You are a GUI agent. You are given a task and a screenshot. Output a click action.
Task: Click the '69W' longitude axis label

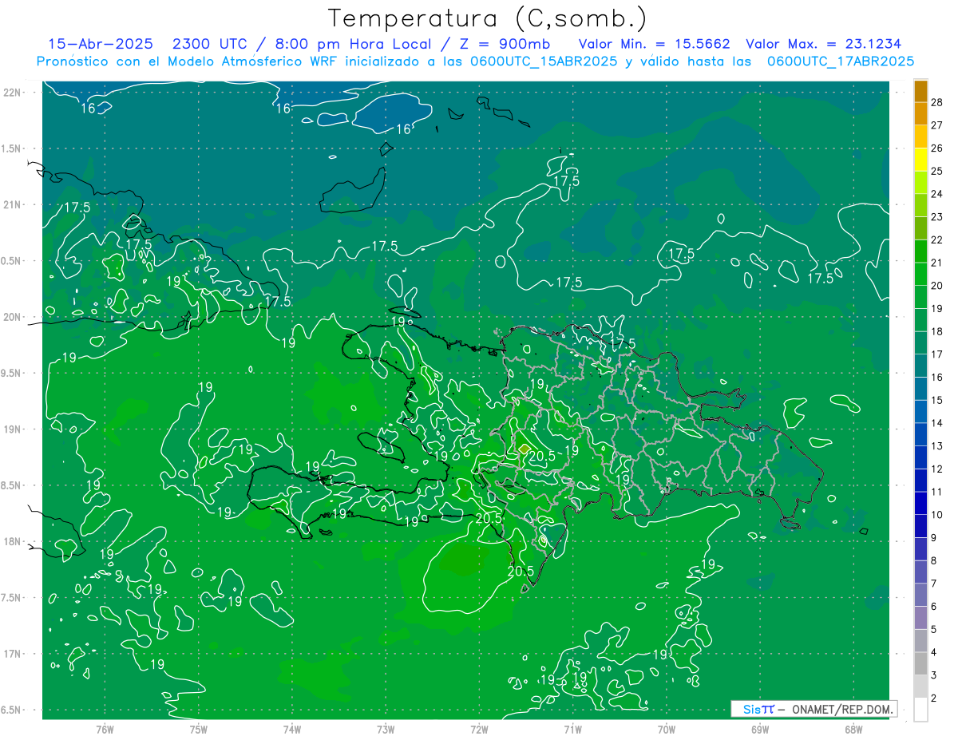pyautogui.click(x=759, y=730)
